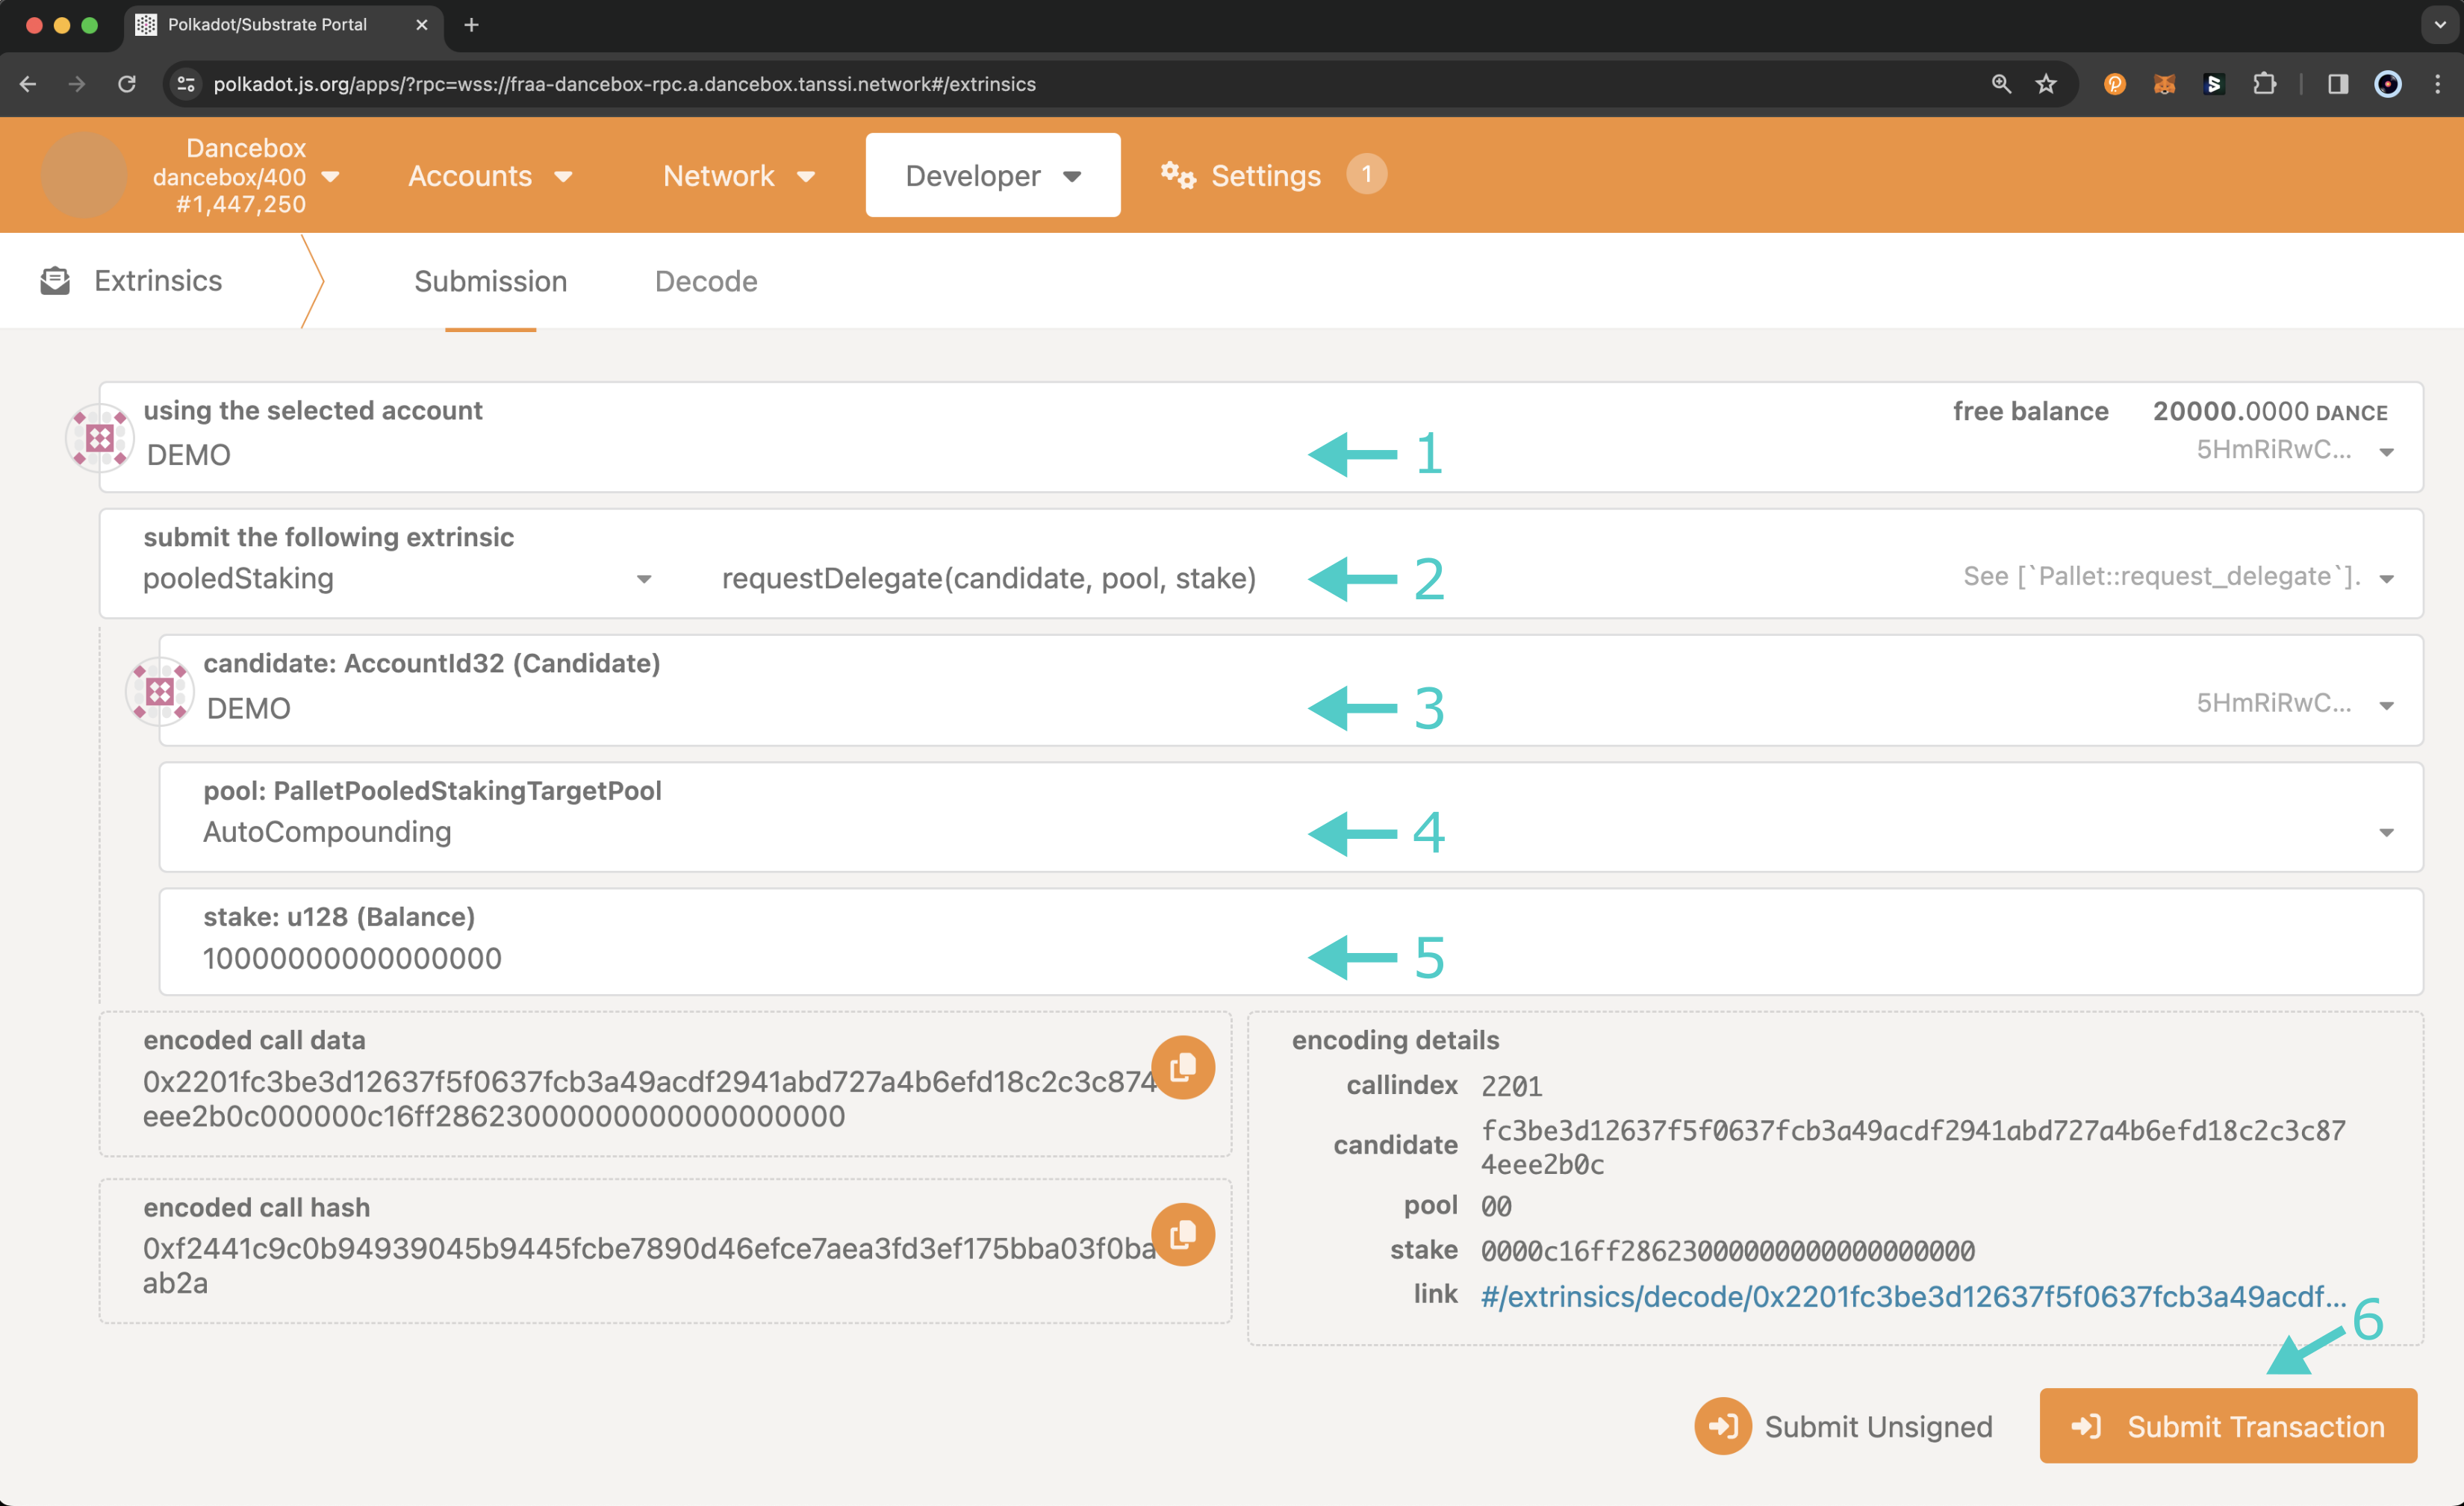
Task: Click the stake balance input field
Action: click(1291, 943)
